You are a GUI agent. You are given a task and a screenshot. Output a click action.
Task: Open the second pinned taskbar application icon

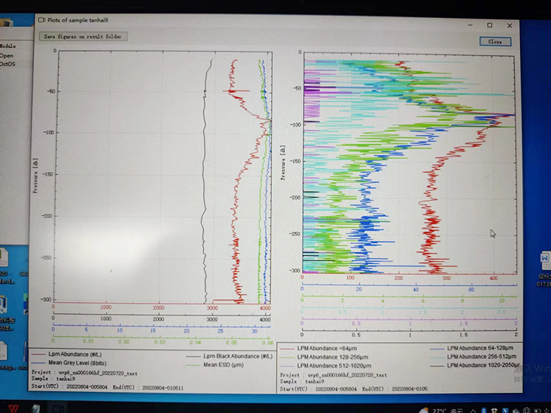[x=36, y=408]
